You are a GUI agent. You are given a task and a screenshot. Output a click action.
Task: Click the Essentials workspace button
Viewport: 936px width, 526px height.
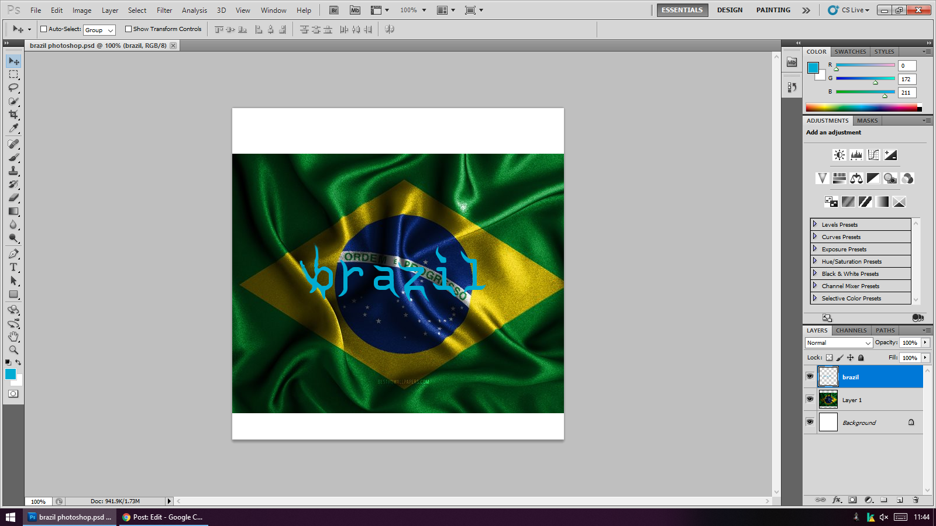(682, 10)
